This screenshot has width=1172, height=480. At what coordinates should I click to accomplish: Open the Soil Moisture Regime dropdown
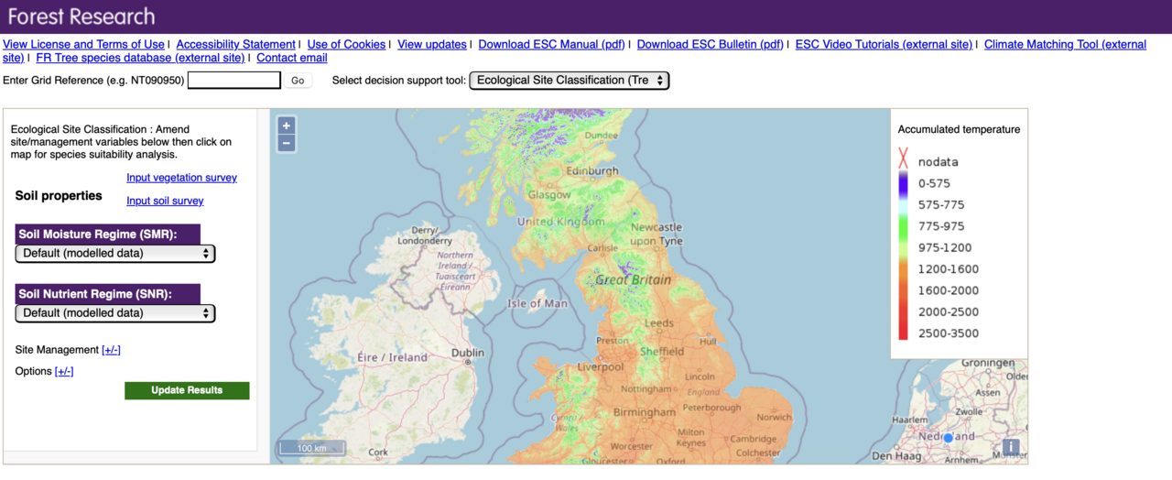tap(115, 253)
